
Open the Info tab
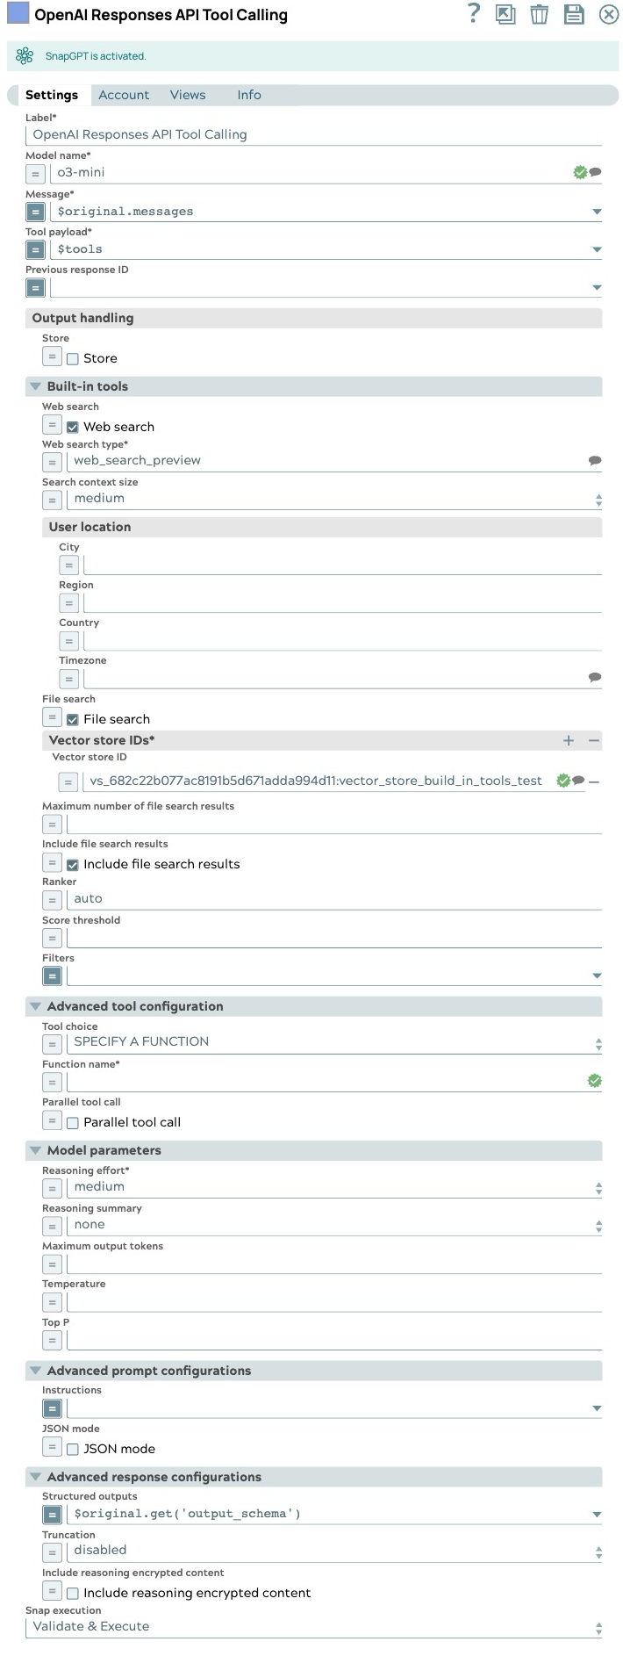(248, 95)
